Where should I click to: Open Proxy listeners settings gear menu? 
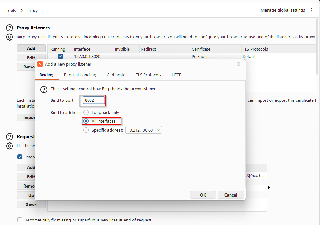(x=10, y=37)
